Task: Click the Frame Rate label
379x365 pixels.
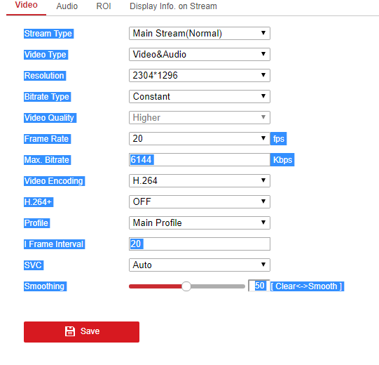Action: [x=47, y=139]
